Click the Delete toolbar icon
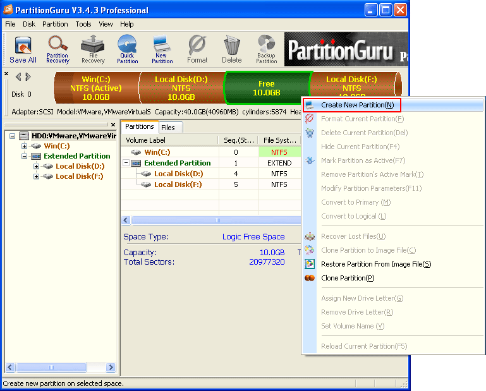 pos(231,49)
